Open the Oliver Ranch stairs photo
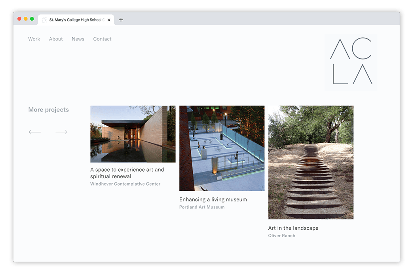 [x=311, y=163]
